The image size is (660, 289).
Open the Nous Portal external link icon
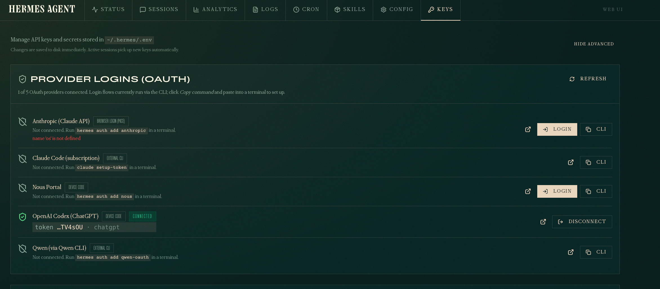click(x=528, y=191)
